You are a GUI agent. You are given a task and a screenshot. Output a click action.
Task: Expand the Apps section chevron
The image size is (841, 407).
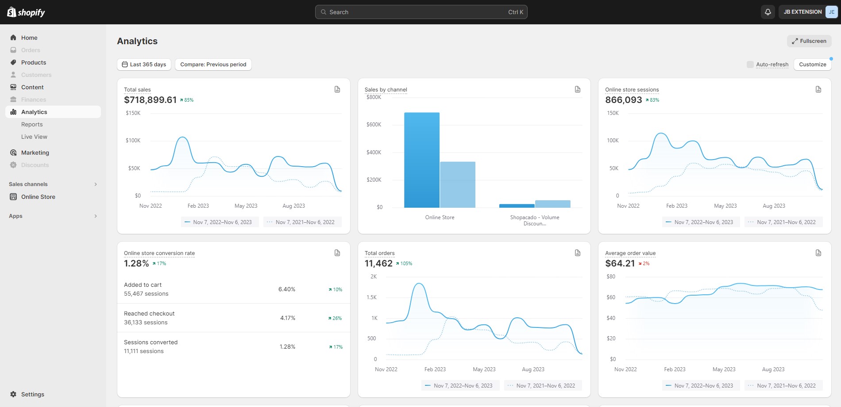tap(96, 216)
